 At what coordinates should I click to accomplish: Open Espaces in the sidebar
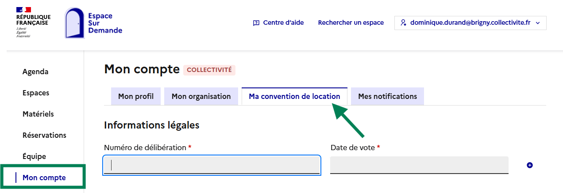pyautogui.click(x=36, y=93)
